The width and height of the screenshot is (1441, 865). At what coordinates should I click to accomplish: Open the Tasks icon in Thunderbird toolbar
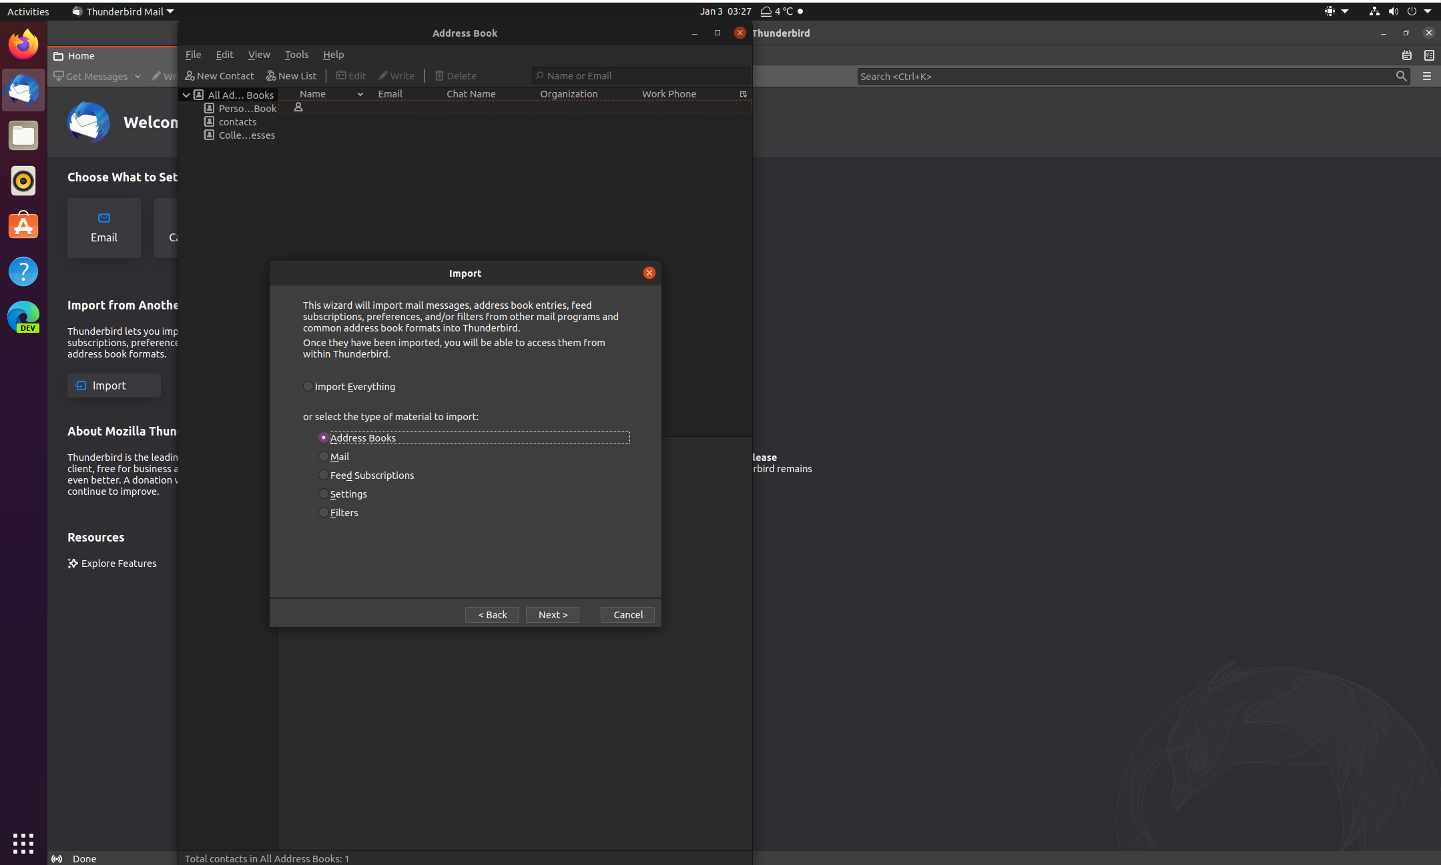[1428, 55]
